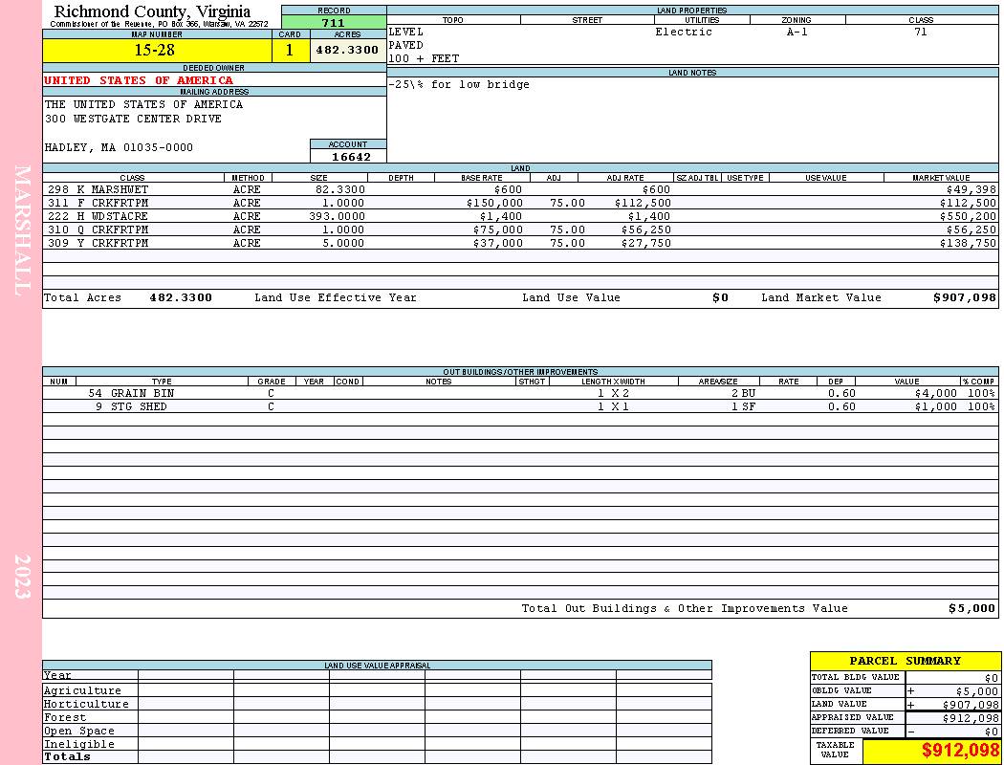Click the MARKET VALUE column header
The height and width of the screenshot is (765, 1004).
[x=941, y=177]
